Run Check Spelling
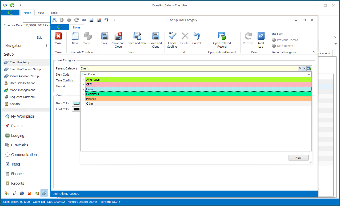 pos(172,40)
